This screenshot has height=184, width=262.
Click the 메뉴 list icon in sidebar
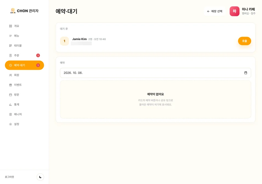(x=11, y=36)
